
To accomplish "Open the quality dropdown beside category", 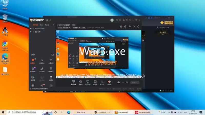I will (76, 28).
